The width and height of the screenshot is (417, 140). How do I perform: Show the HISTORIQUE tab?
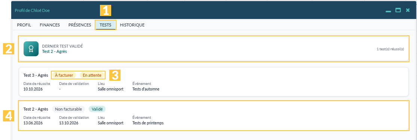[x=132, y=25]
